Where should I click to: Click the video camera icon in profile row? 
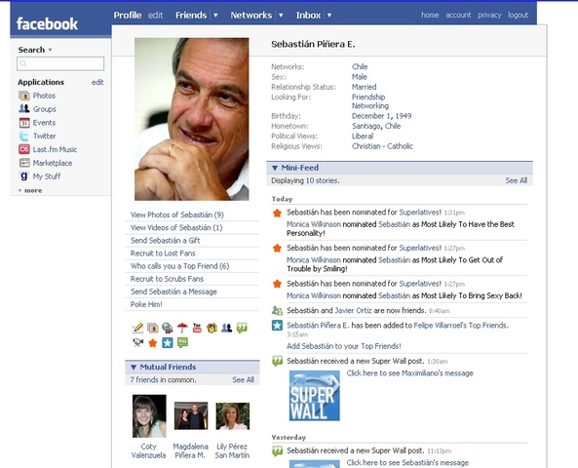point(137,343)
